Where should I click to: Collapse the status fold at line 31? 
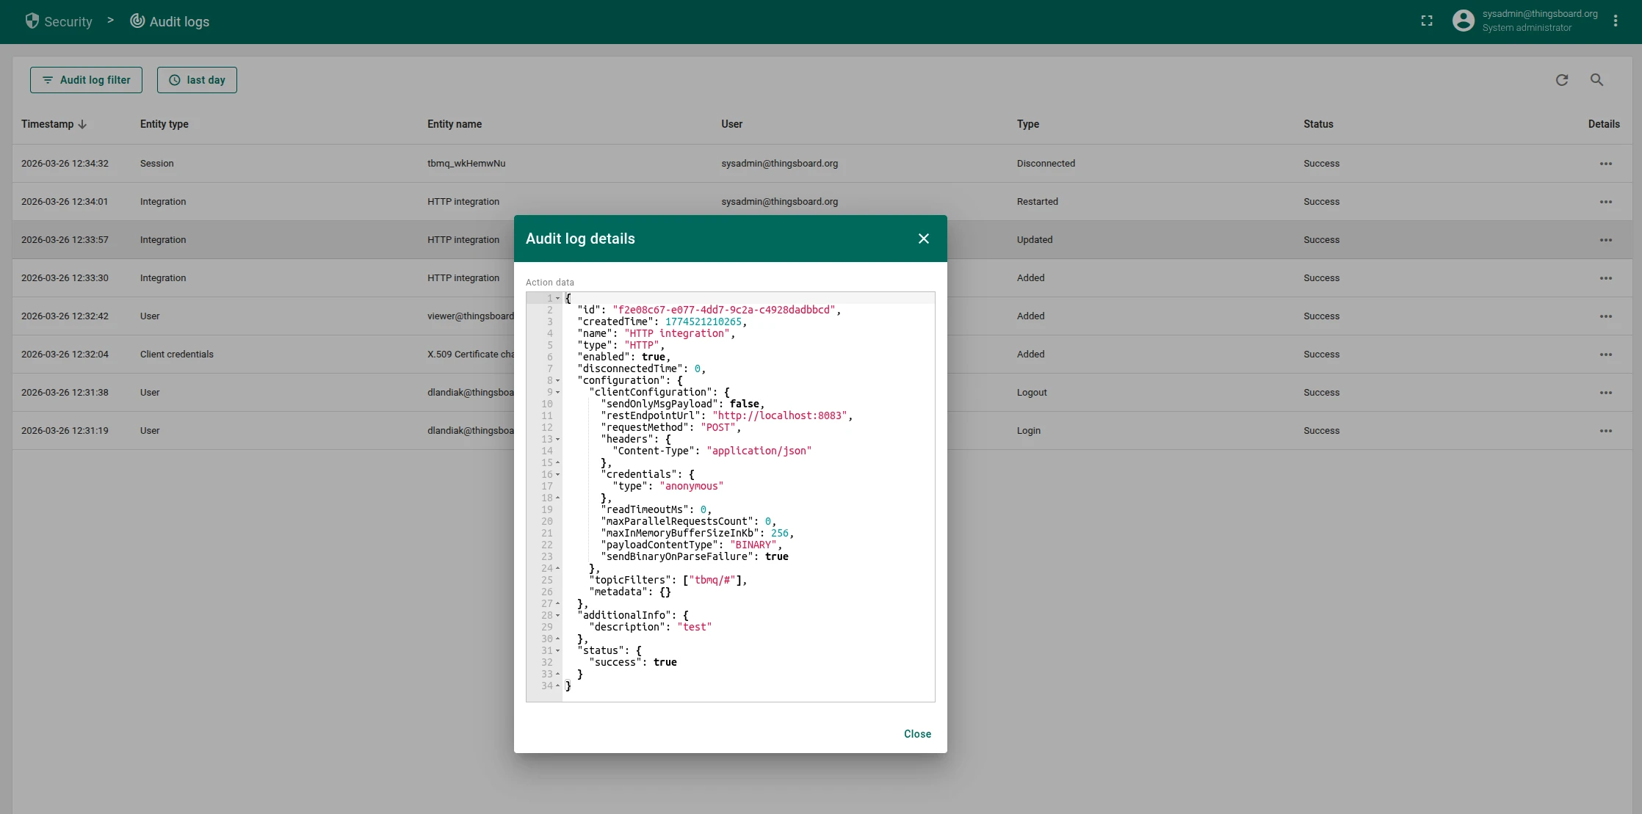[558, 650]
